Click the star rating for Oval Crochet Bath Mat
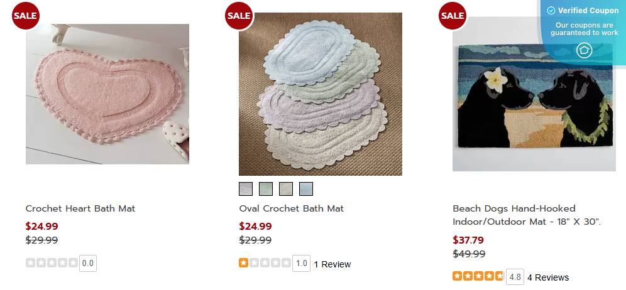This screenshot has width=626, height=290. pyautogui.click(x=265, y=264)
